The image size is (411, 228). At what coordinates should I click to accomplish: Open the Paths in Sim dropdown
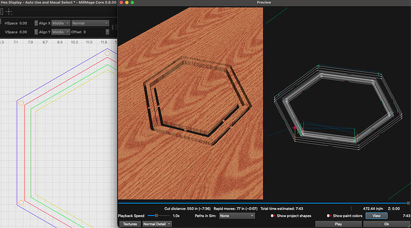236,215
